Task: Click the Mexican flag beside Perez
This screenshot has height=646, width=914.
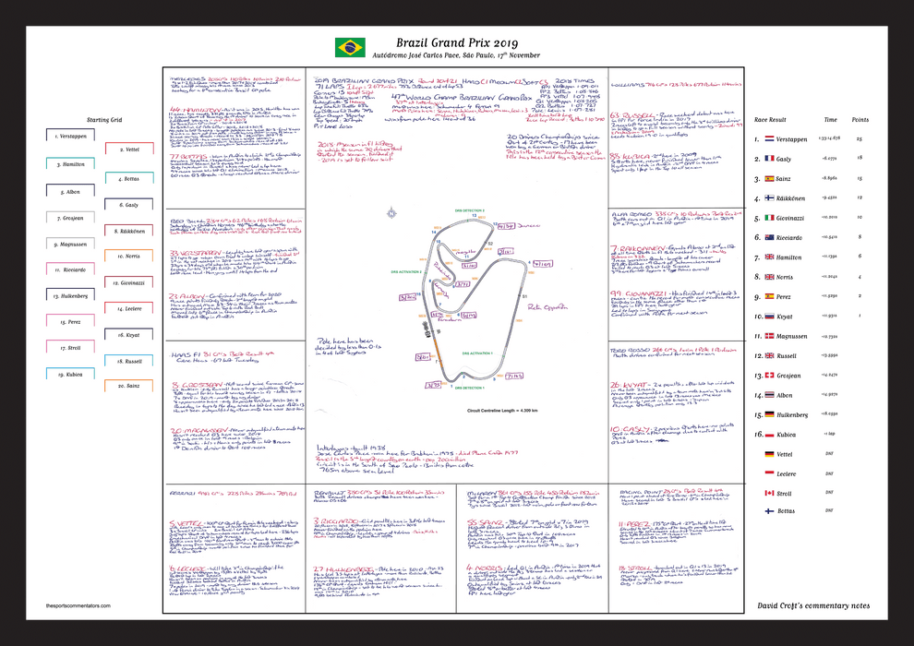Action: [768, 296]
